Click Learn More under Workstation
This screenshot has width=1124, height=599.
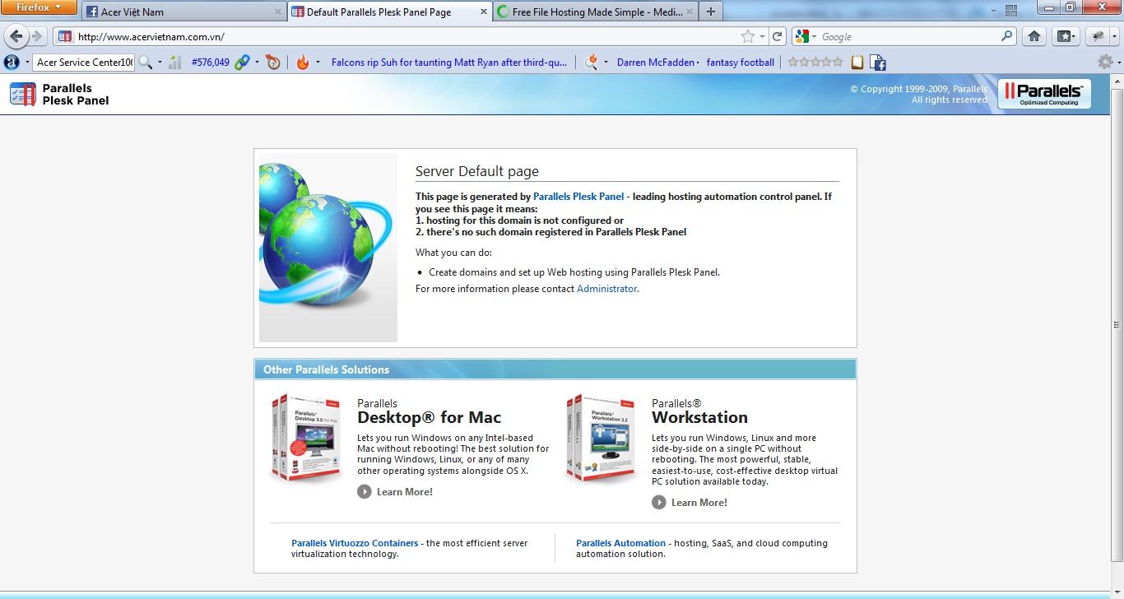[699, 503]
